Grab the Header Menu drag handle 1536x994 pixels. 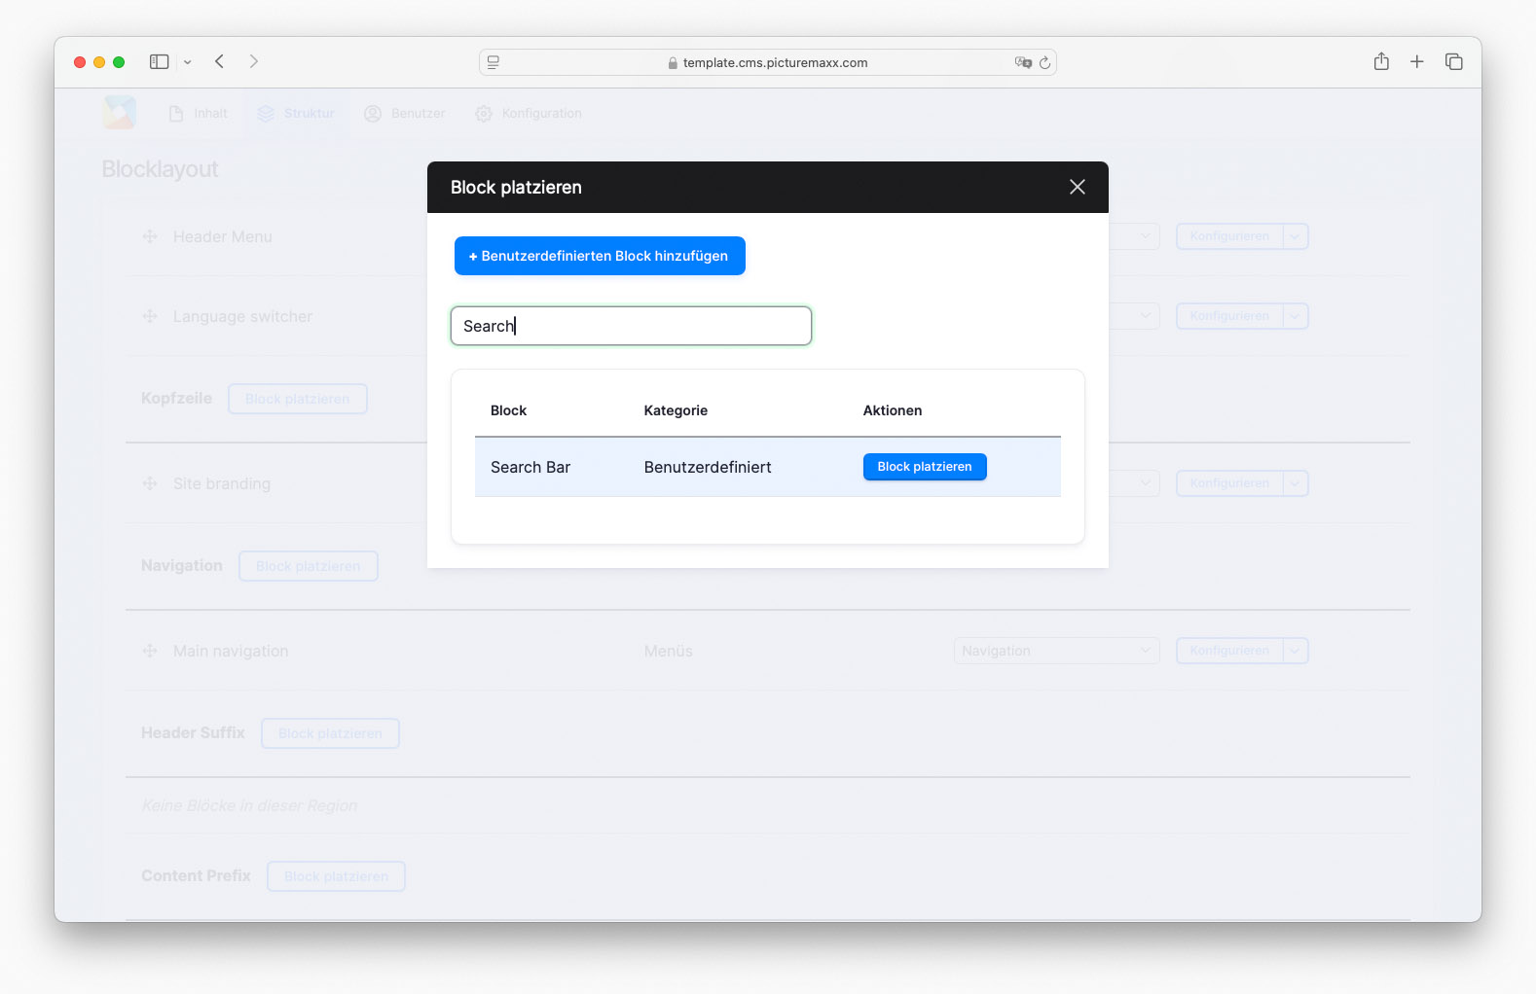pyautogui.click(x=150, y=236)
